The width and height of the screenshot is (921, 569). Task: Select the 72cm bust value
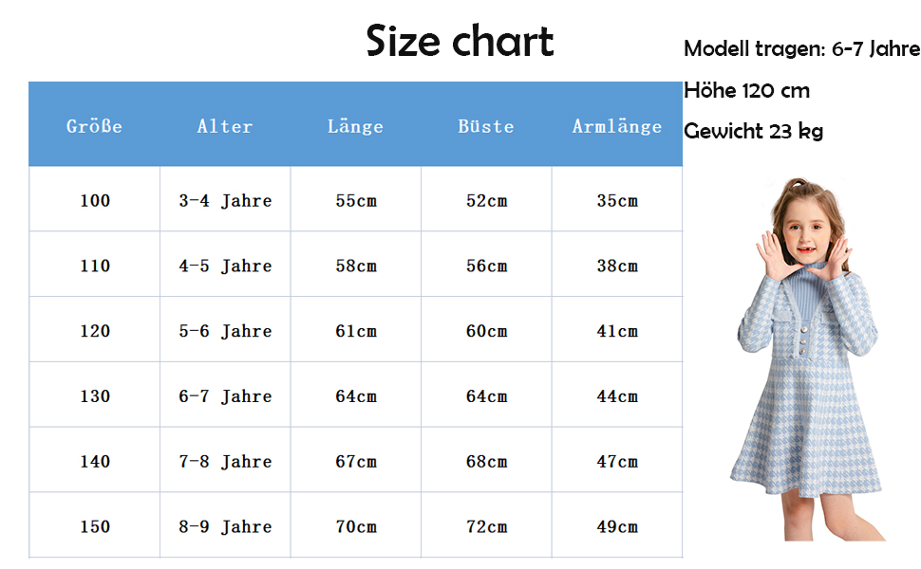click(x=486, y=526)
